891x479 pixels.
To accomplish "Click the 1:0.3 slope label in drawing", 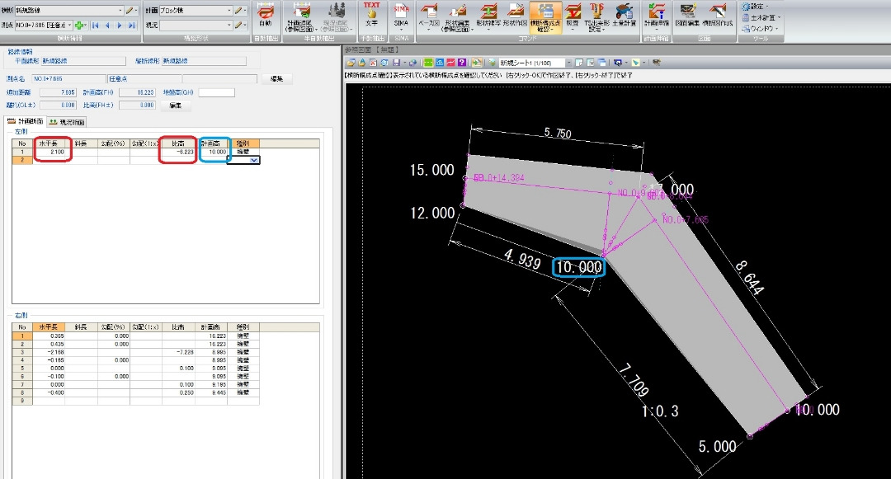I will coord(660,411).
